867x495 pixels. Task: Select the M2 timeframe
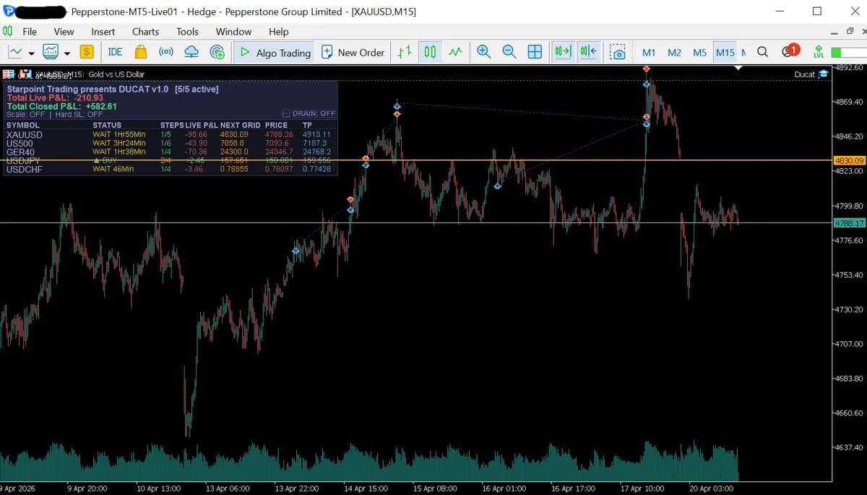click(674, 52)
